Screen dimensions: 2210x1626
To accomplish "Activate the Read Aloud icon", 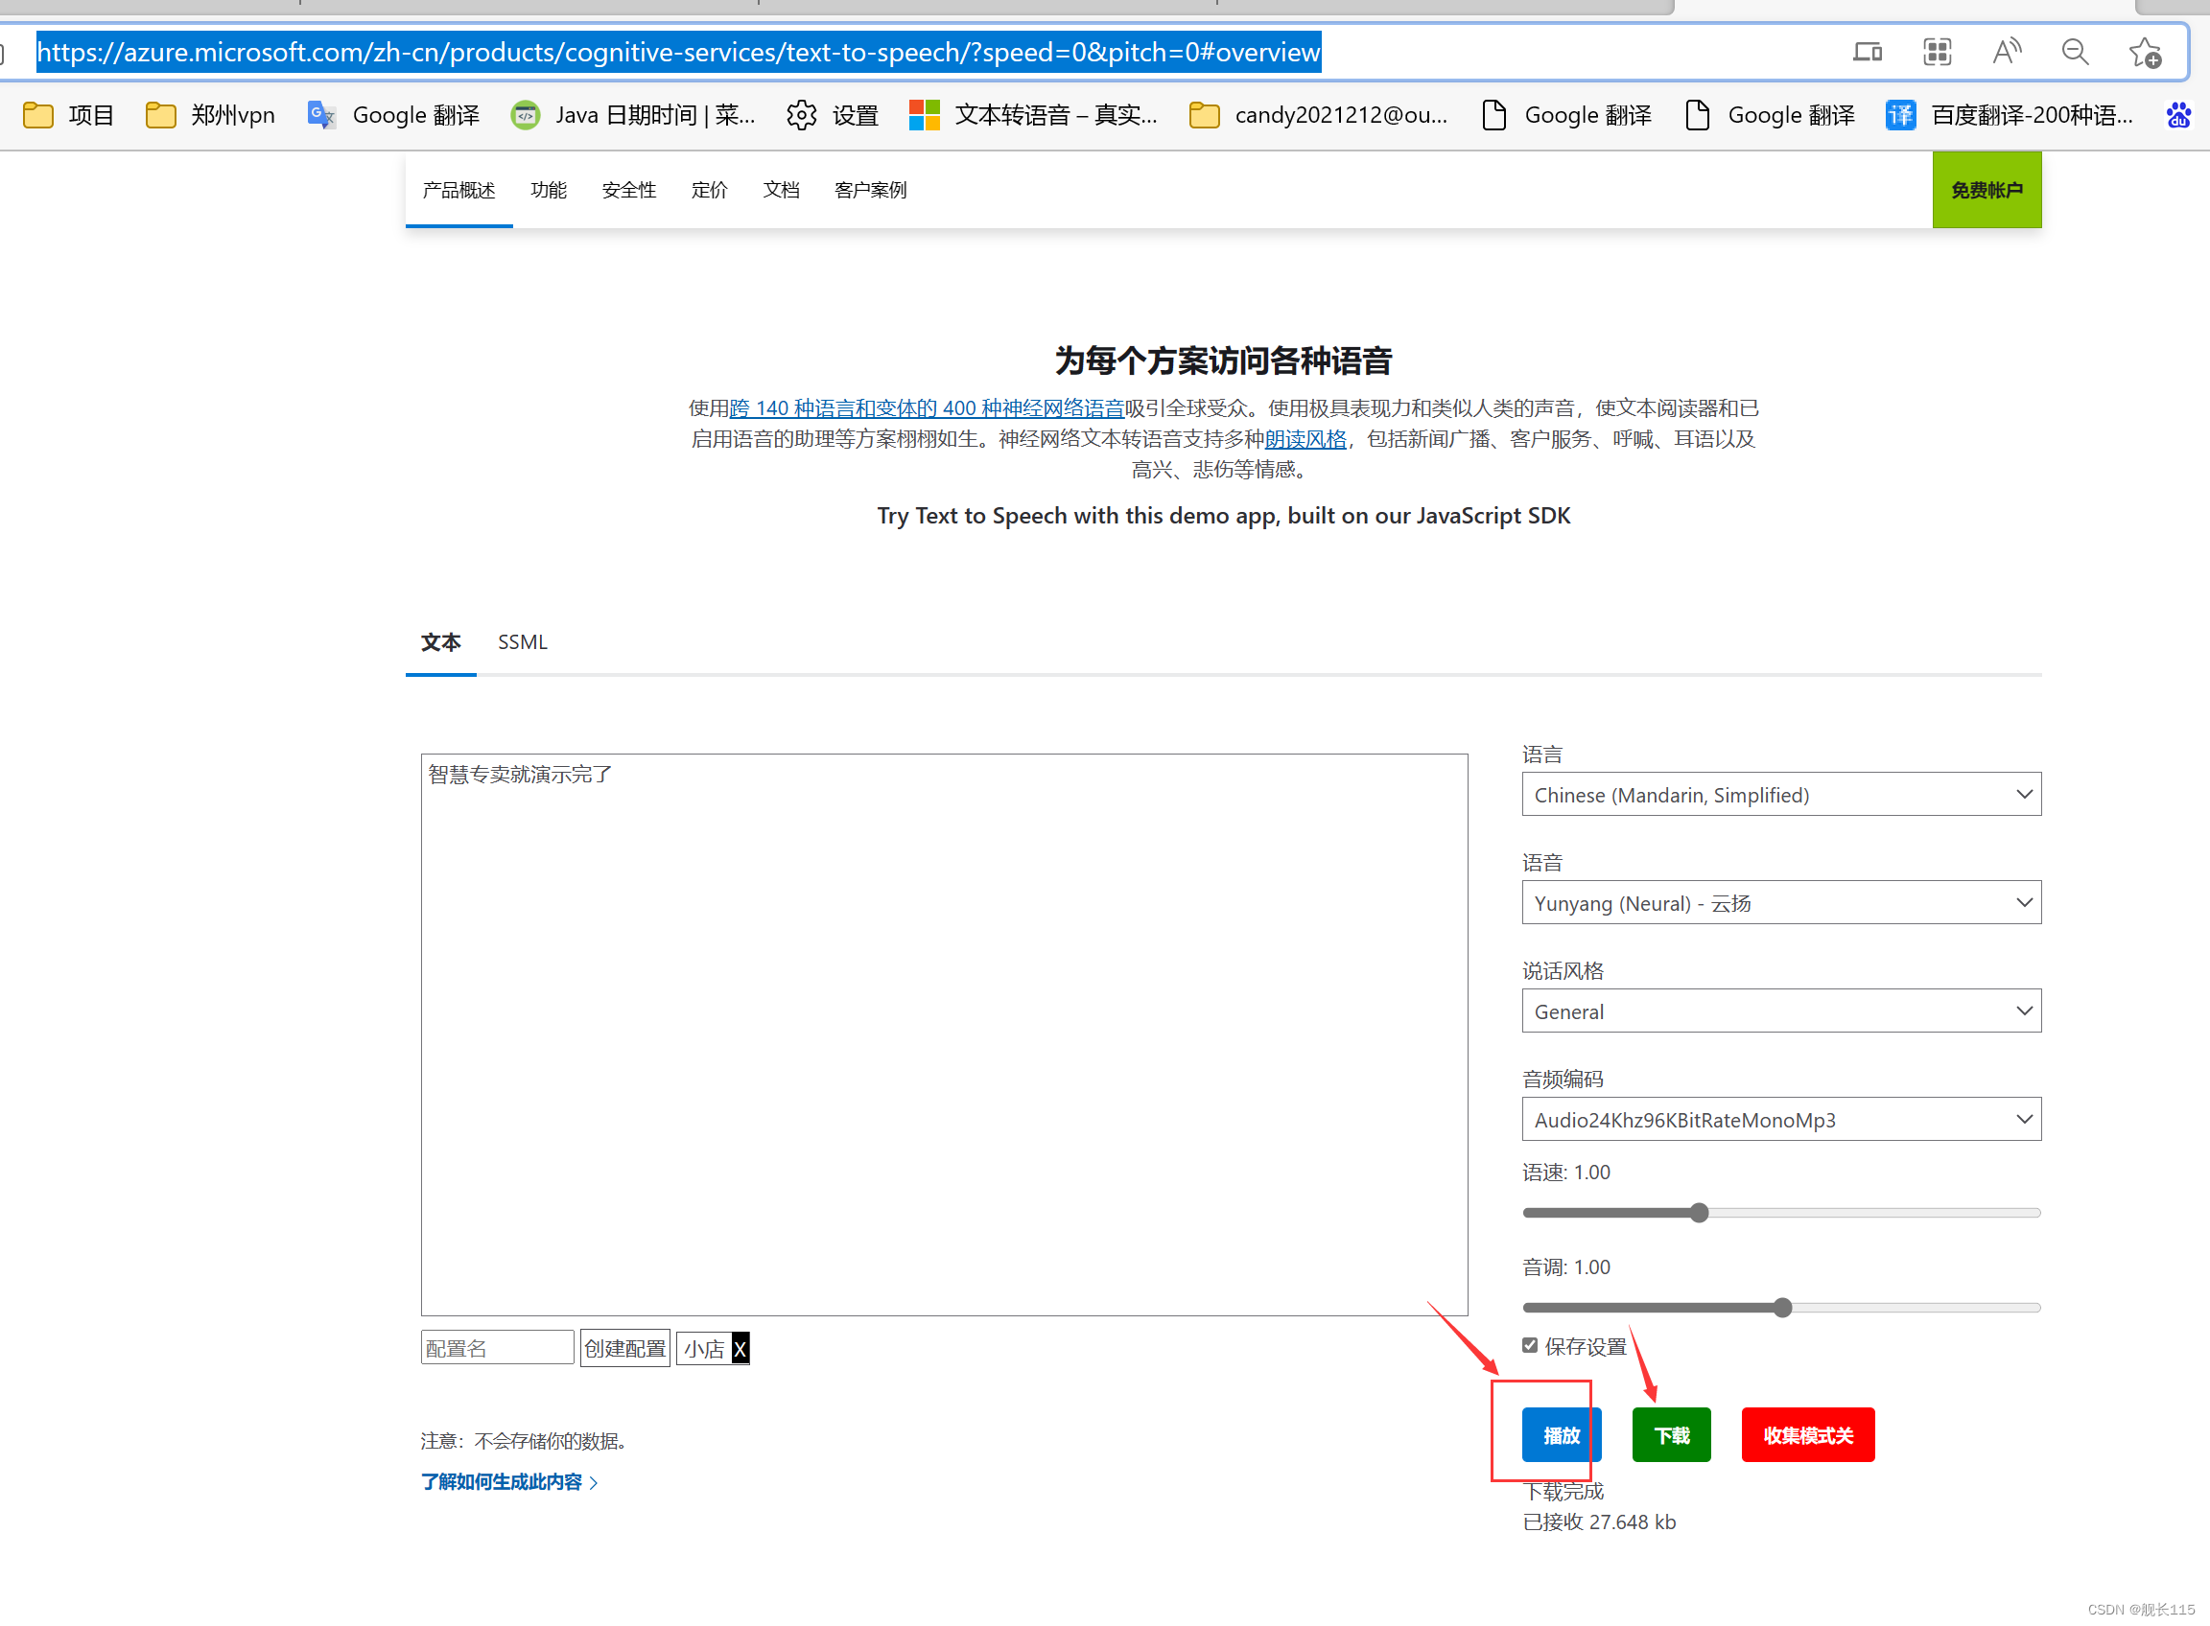I will 2006,51.
